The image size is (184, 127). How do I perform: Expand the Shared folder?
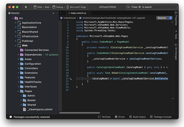pyautogui.click(x=21, y=105)
